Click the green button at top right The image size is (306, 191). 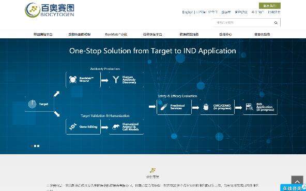click(270, 6)
